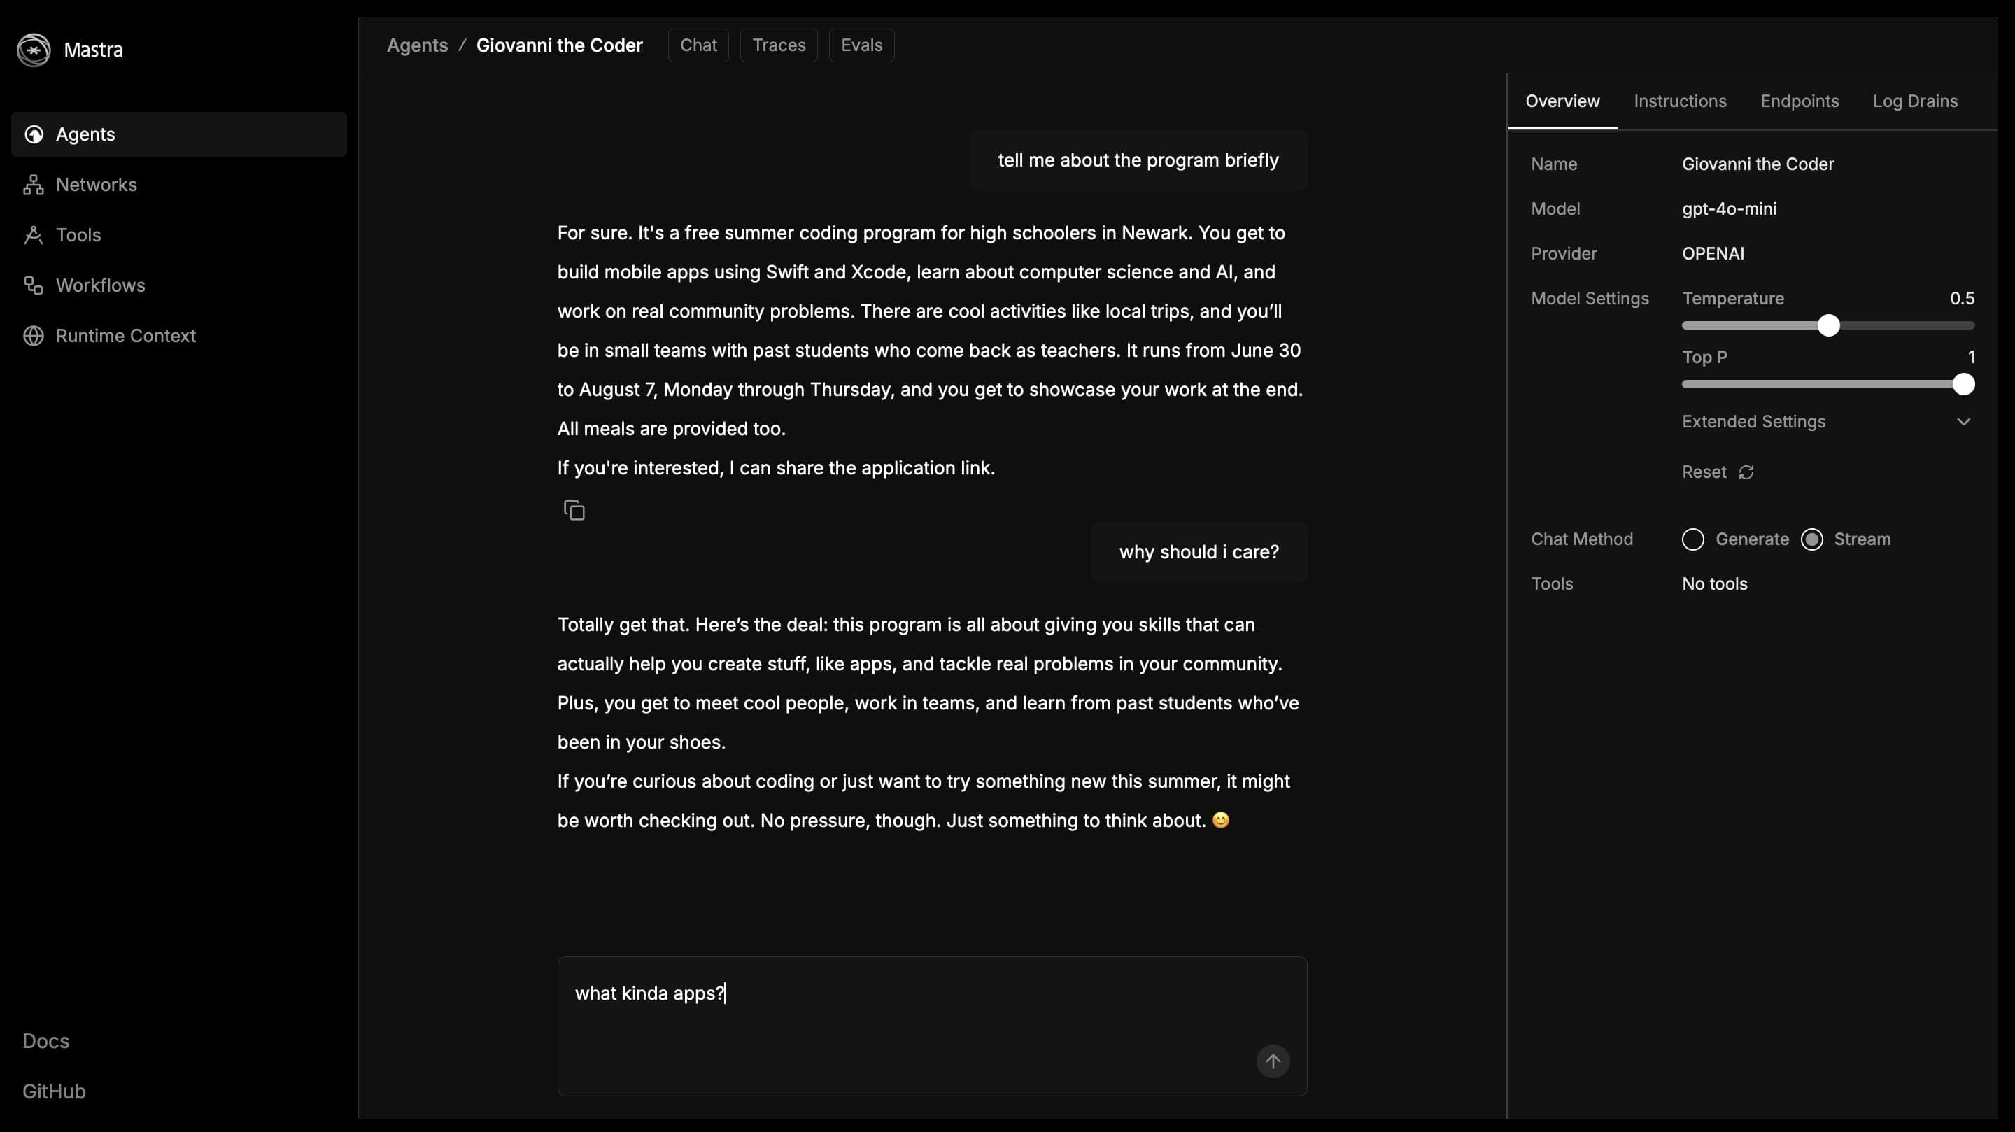Screen dimensions: 2015x1132
Task: Click the Tools sidebar icon
Action: (34, 234)
